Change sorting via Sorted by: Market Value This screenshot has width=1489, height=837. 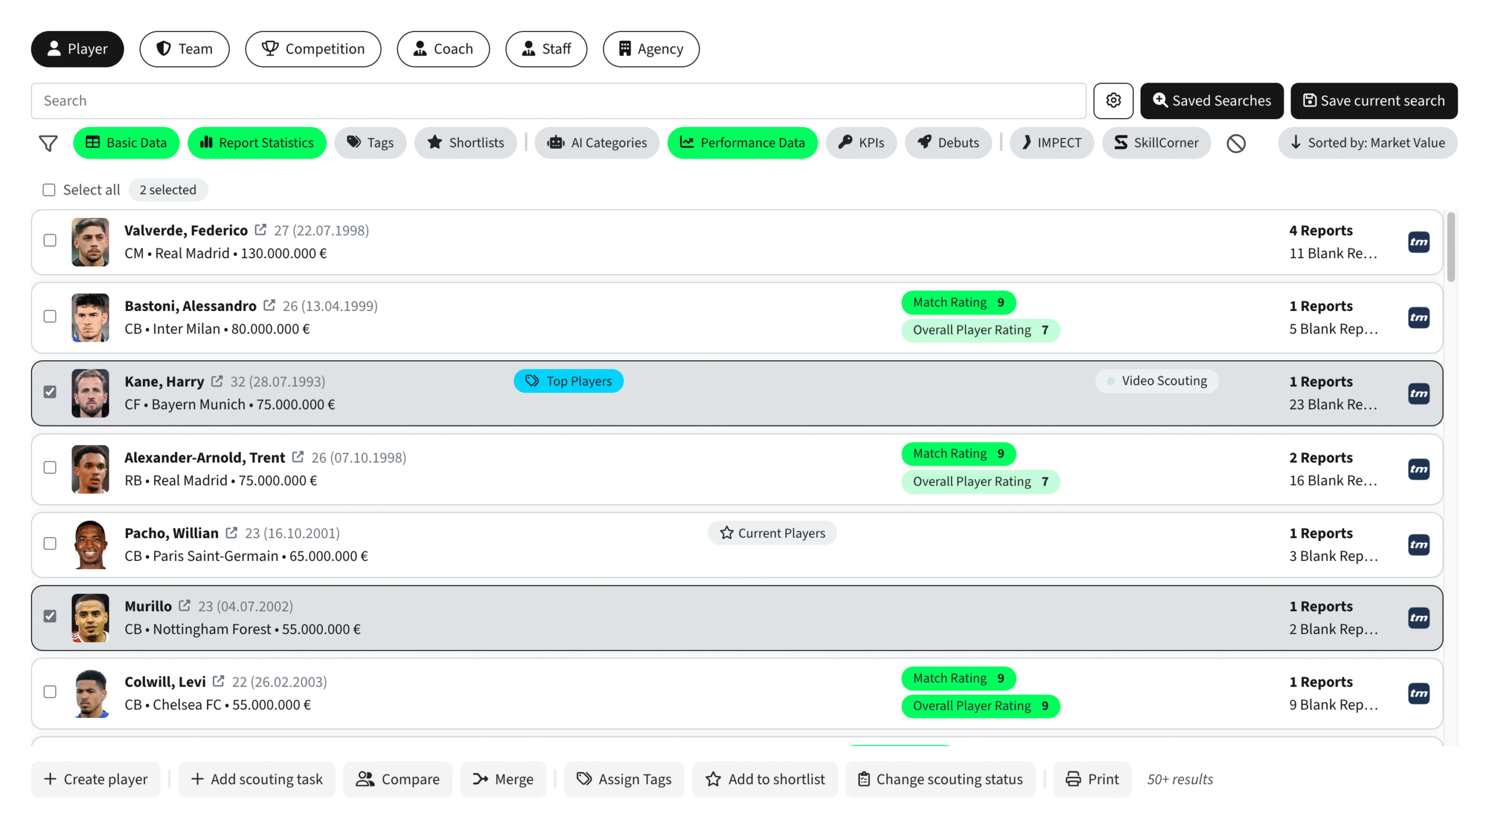click(x=1367, y=143)
